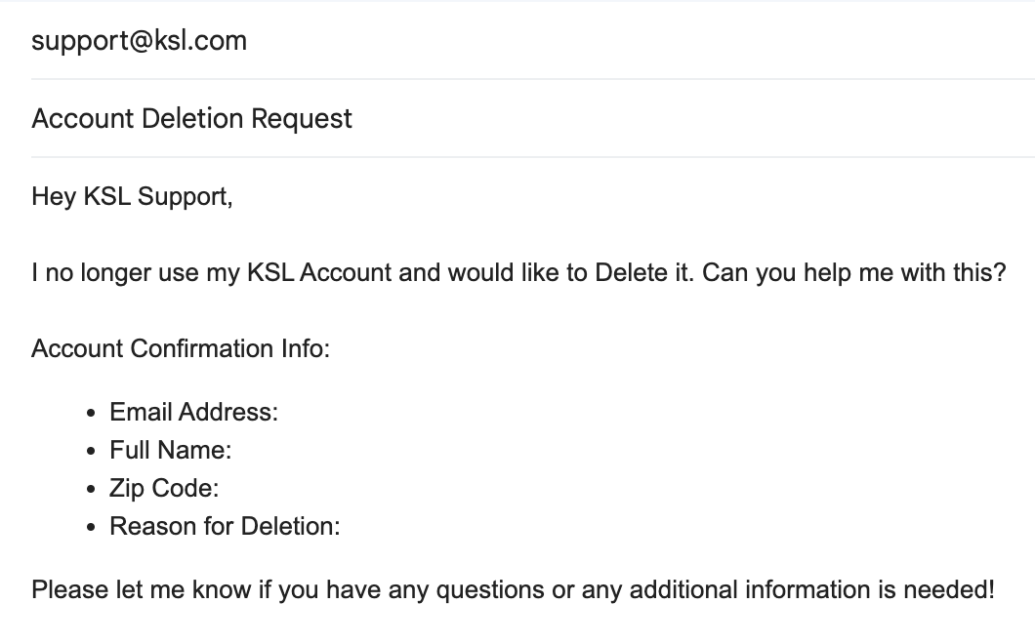Click the bullet point before Full Name
Viewport: 1035px width, 644px height.
click(91, 452)
